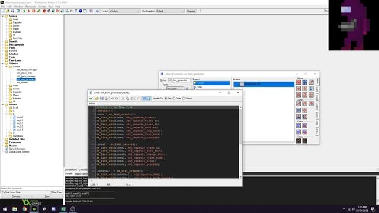The image size is (379, 213).
Task: Click the Manage configurations button
Action: point(191,11)
